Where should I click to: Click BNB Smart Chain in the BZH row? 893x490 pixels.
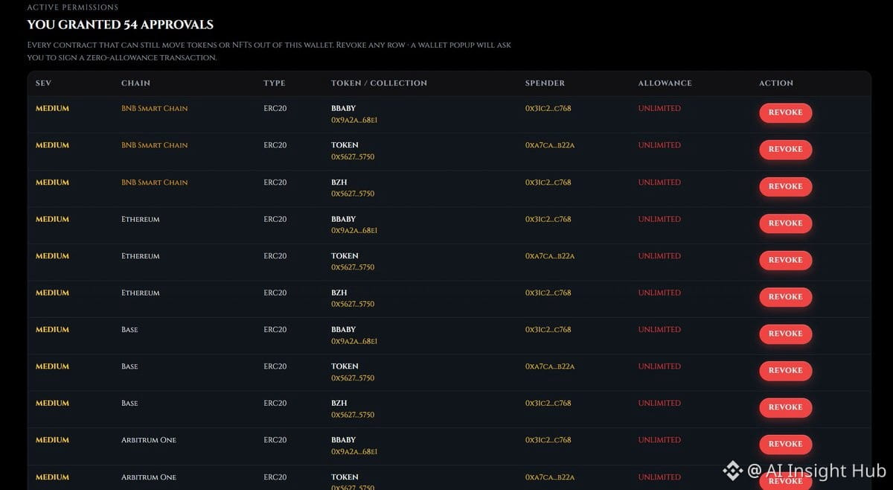point(154,182)
